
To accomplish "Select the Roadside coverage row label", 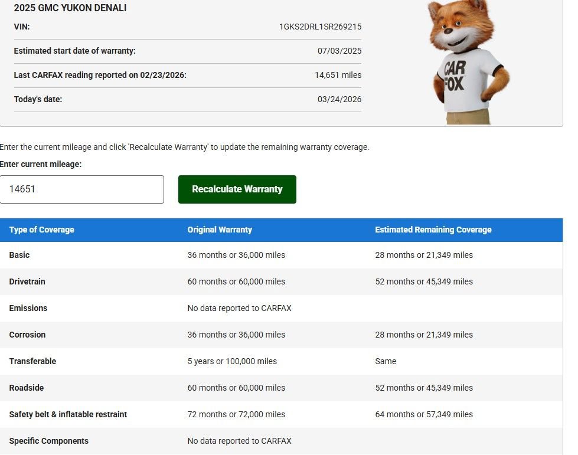I will pyautogui.click(x=27, y=388).
